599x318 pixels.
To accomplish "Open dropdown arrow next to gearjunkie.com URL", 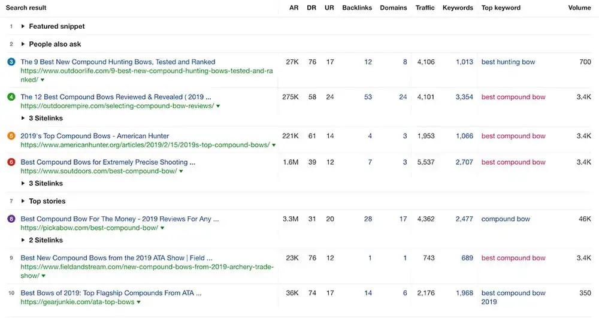I will pos(139,302).
